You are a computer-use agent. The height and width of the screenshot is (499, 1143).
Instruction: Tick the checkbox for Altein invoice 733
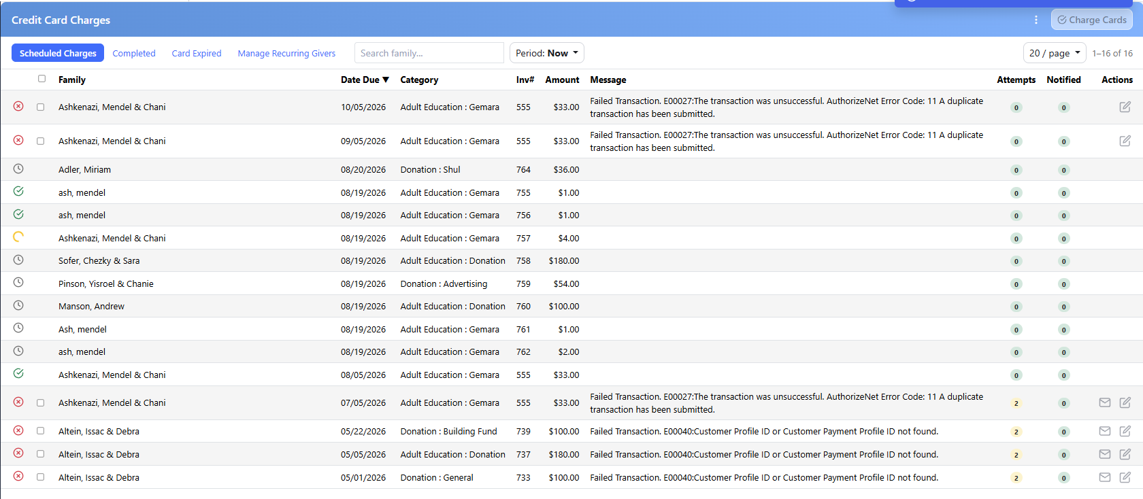(41, 477)
